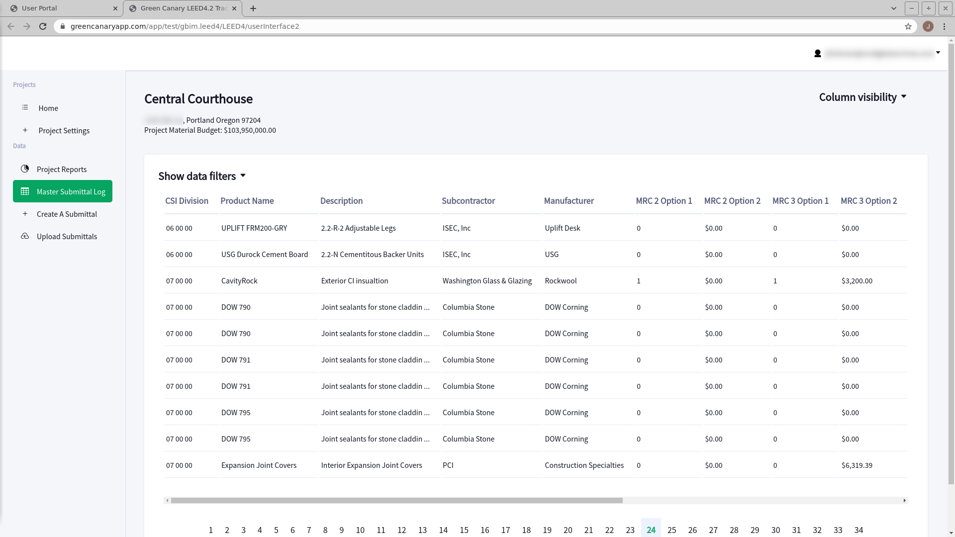Go to page 25 of results
This screenshot has height=537, width=955.
671,530
